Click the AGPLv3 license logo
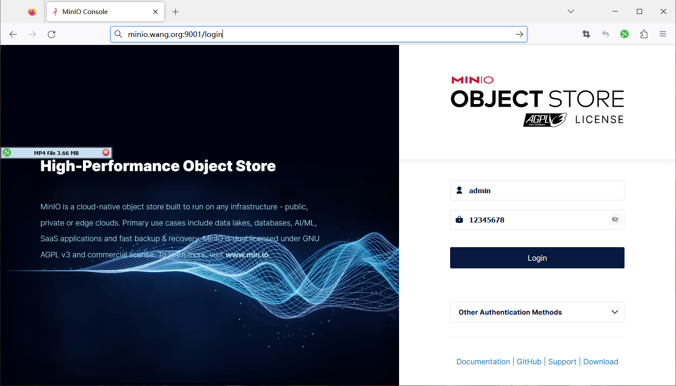This screenshot has width=676, height=386. tap(545, 120)
